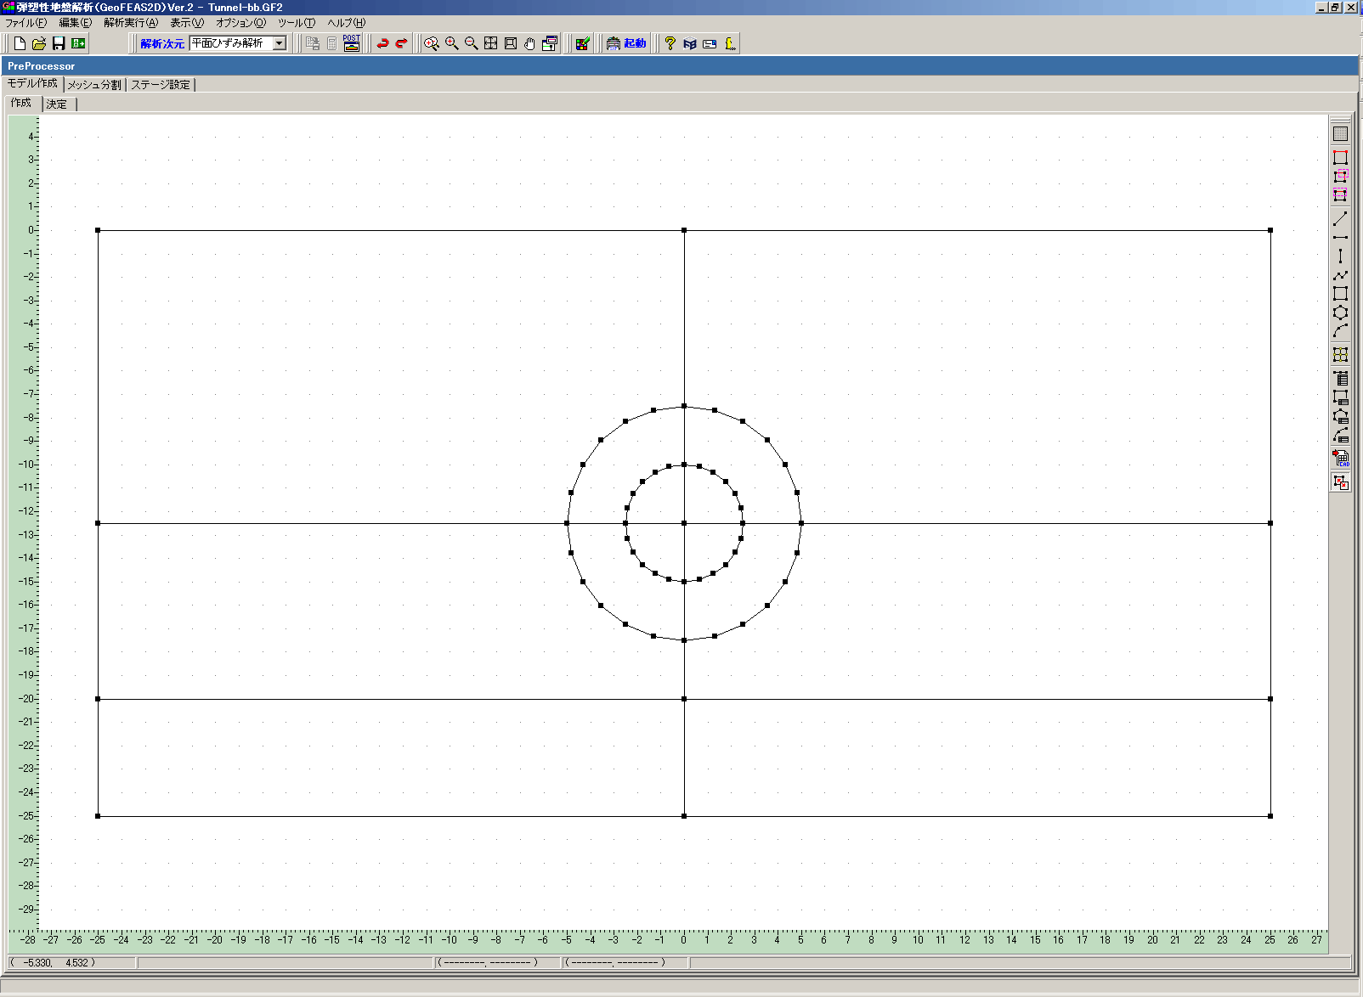Select the rectangle with magenta dashed corner tool
This screenshot has width=1363, height=997.
[1340, 176]
